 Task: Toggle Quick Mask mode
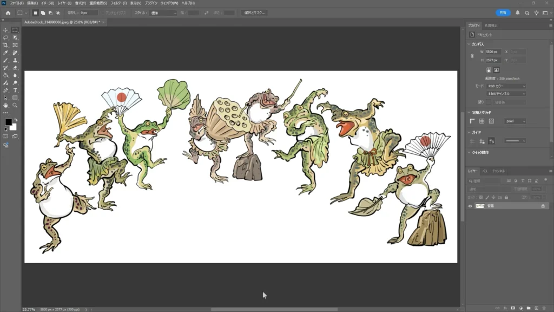point(5,136)
